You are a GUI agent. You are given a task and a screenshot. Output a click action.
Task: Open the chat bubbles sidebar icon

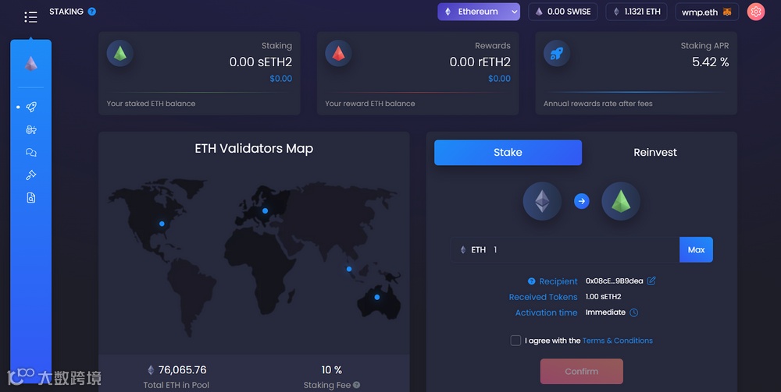(x=31, y=153)
